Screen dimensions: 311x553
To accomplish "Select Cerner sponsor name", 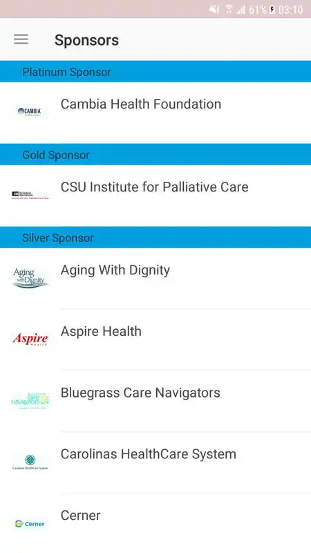I will coord(80,515).
